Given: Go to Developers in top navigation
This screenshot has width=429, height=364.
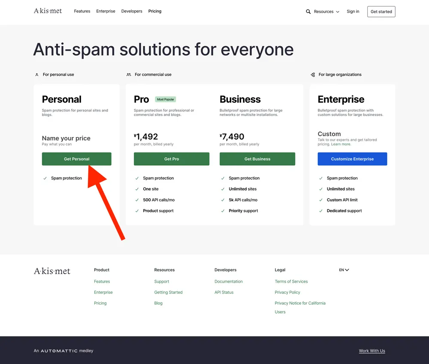Looking at the screenshot, I should tap(132, 11).
